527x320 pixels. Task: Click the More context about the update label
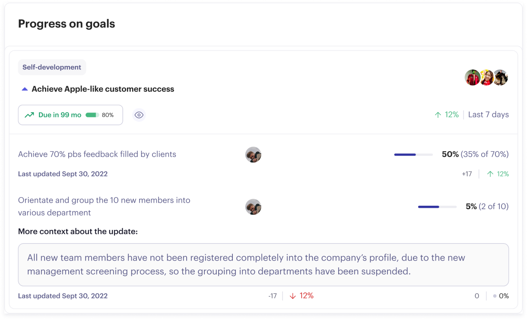(x=78, y=232)
